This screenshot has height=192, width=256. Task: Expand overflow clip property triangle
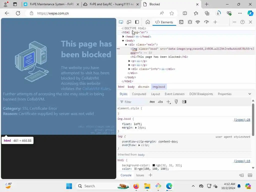coord(139,145)
